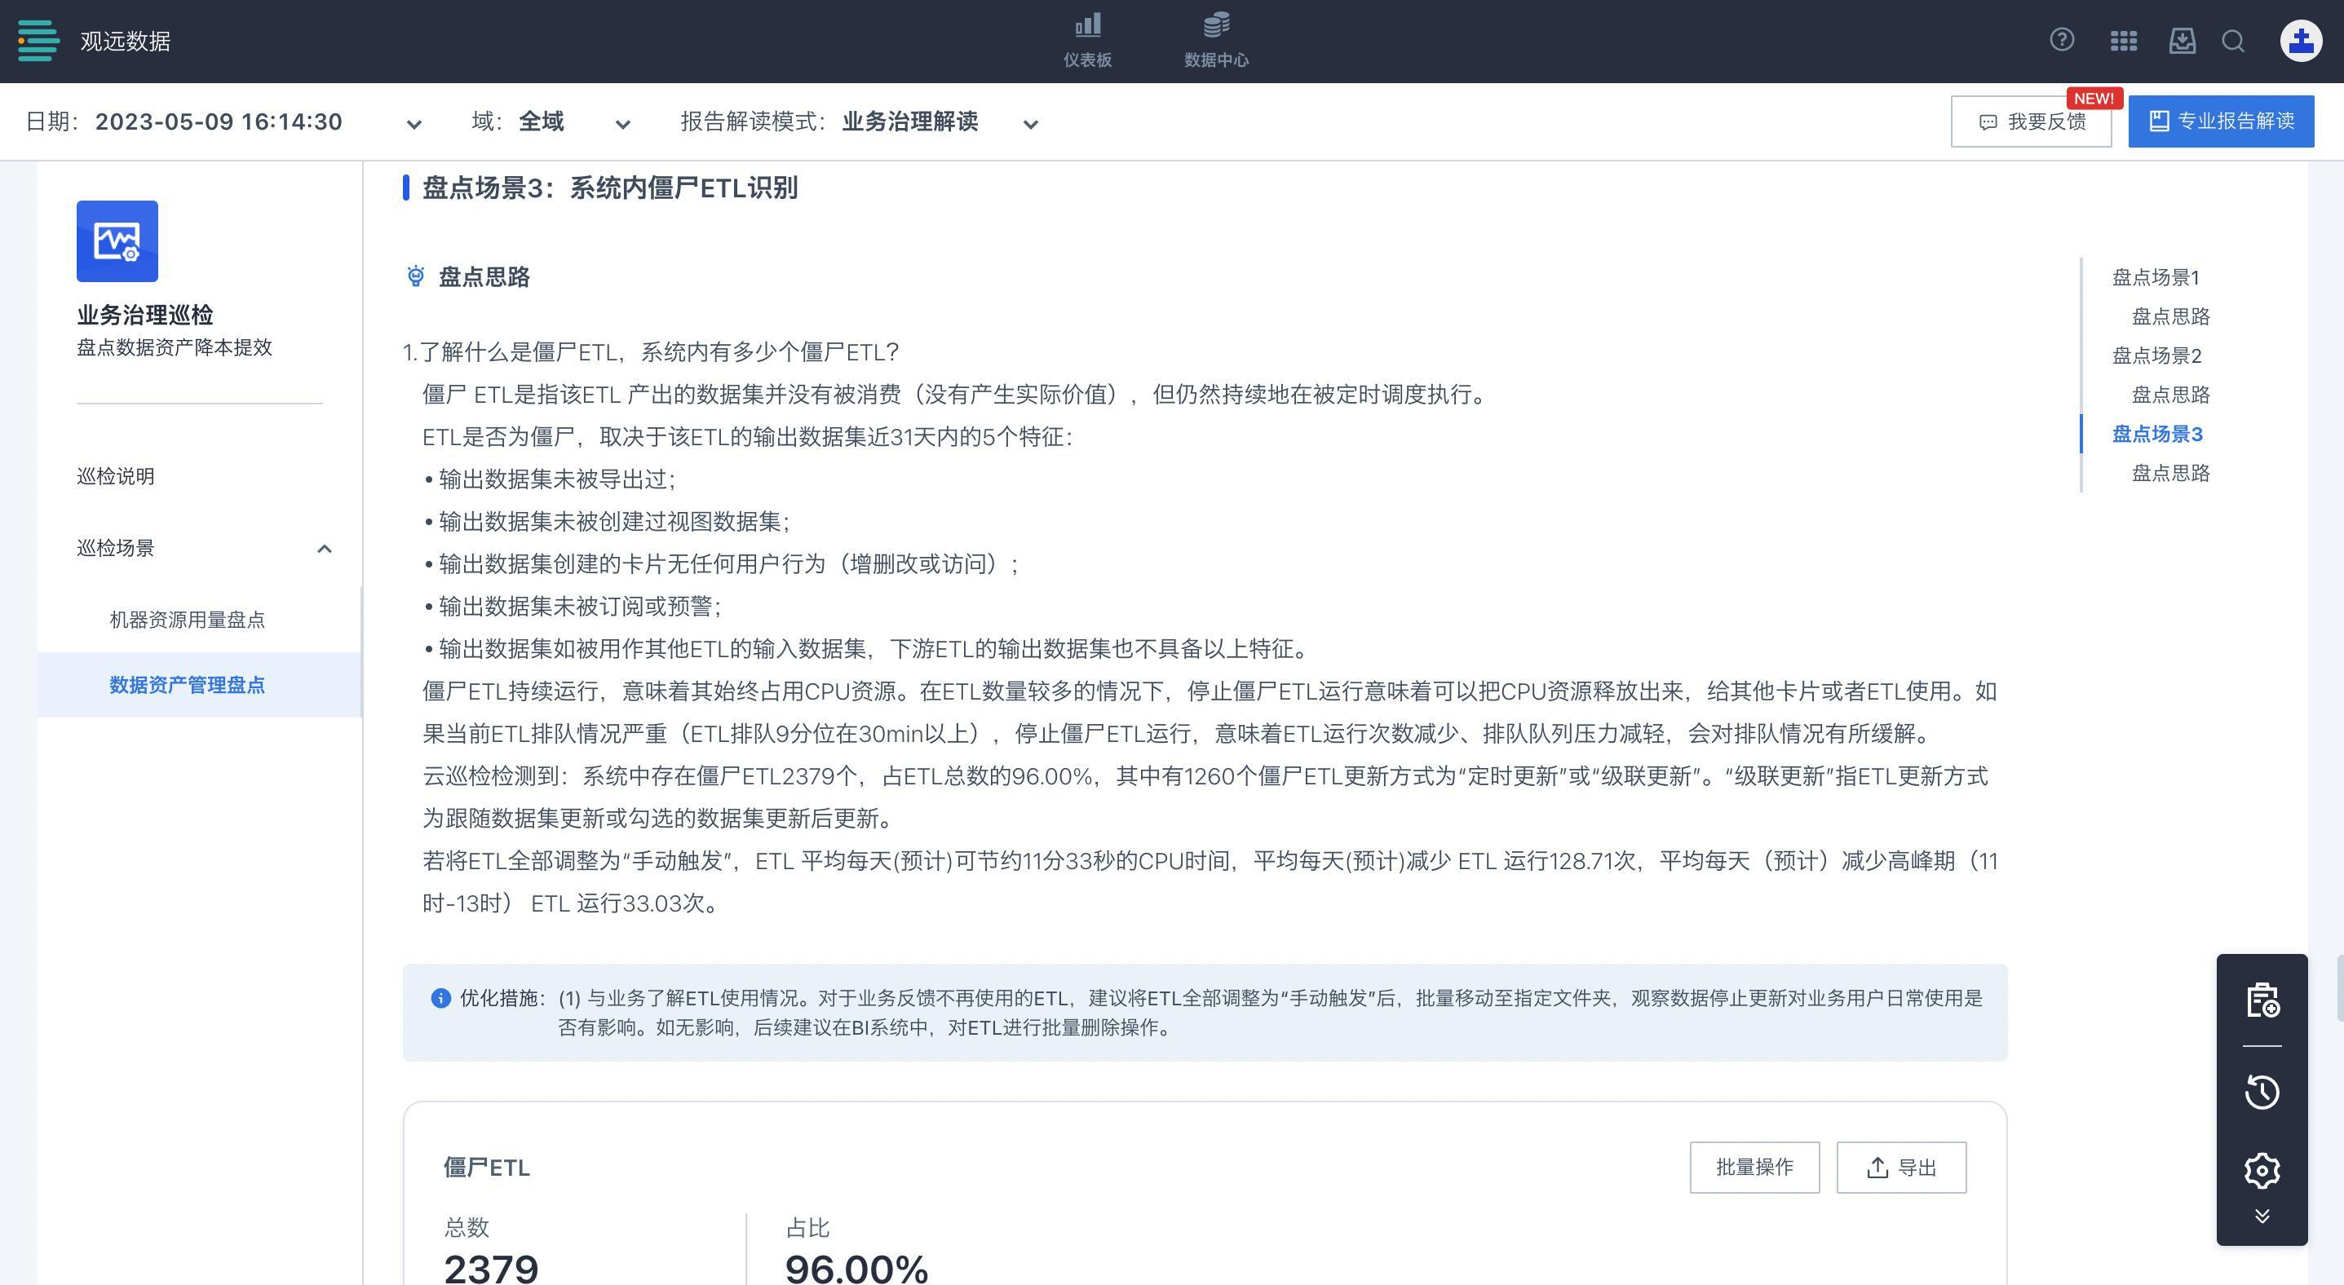Click the 盘点场景3 section heading
2344x1285 pixels.
tap(610, 188)
